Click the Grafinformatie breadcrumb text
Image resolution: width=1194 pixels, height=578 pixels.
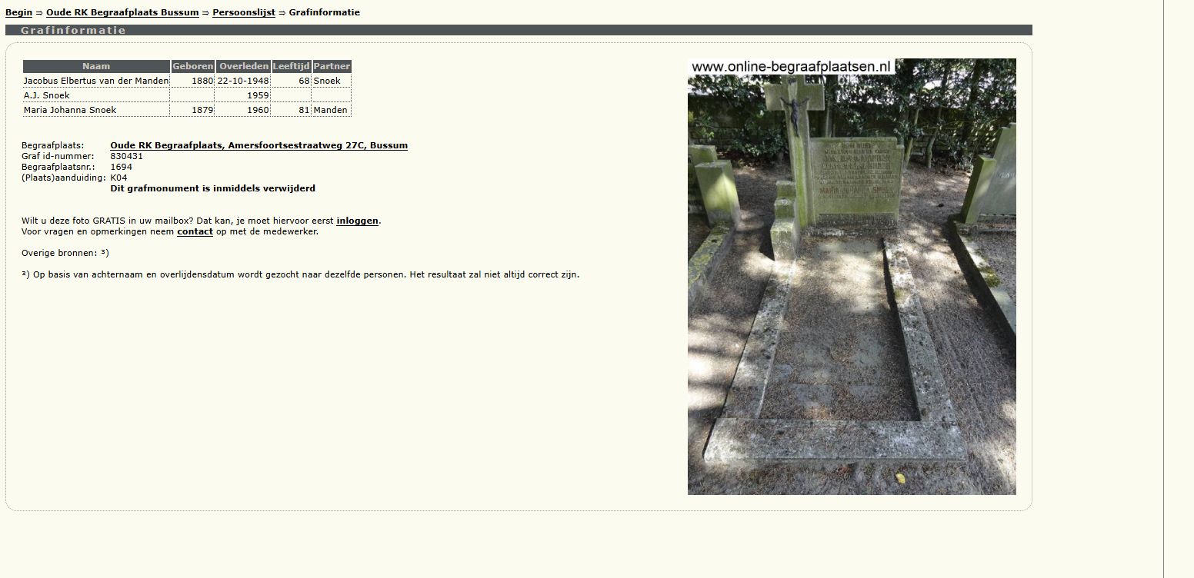click(324, 12)
